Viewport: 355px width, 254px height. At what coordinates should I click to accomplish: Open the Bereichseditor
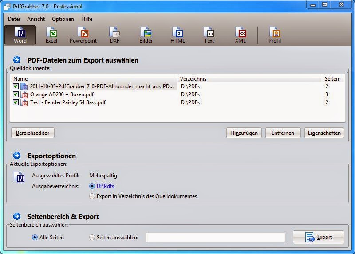(33, 133)
